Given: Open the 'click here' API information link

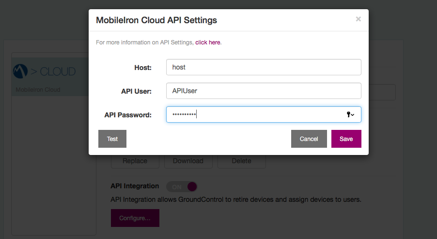Looking at the screenshot, I should 208,42.
